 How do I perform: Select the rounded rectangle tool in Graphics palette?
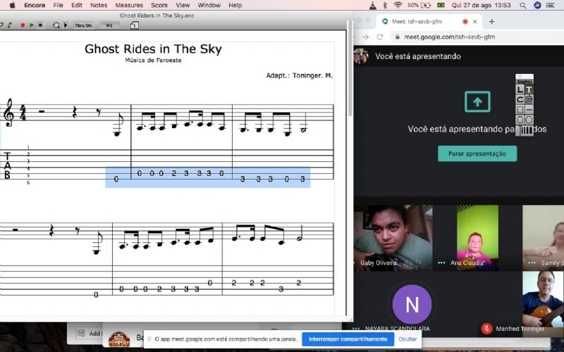tap(520, 120)
